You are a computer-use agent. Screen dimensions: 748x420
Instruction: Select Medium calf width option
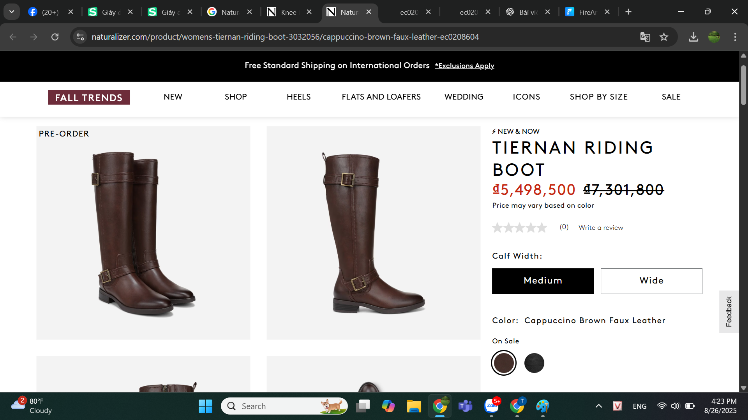542,281
